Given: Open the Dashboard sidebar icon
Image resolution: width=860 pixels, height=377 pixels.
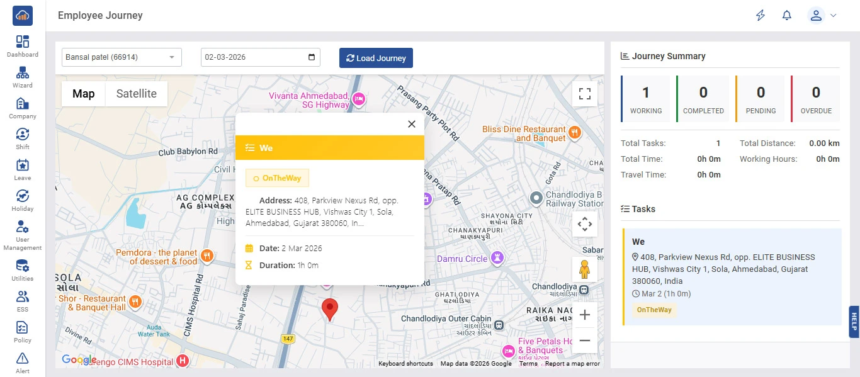Looking at the screenshot, I should [x=23, y=42].
